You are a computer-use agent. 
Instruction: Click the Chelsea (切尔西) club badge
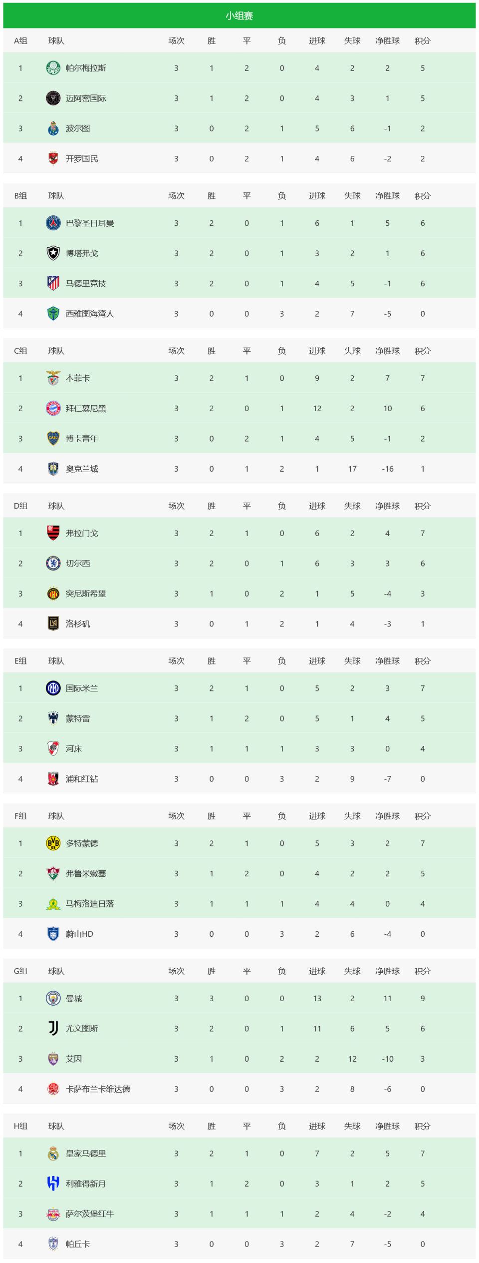pos(53,563)
